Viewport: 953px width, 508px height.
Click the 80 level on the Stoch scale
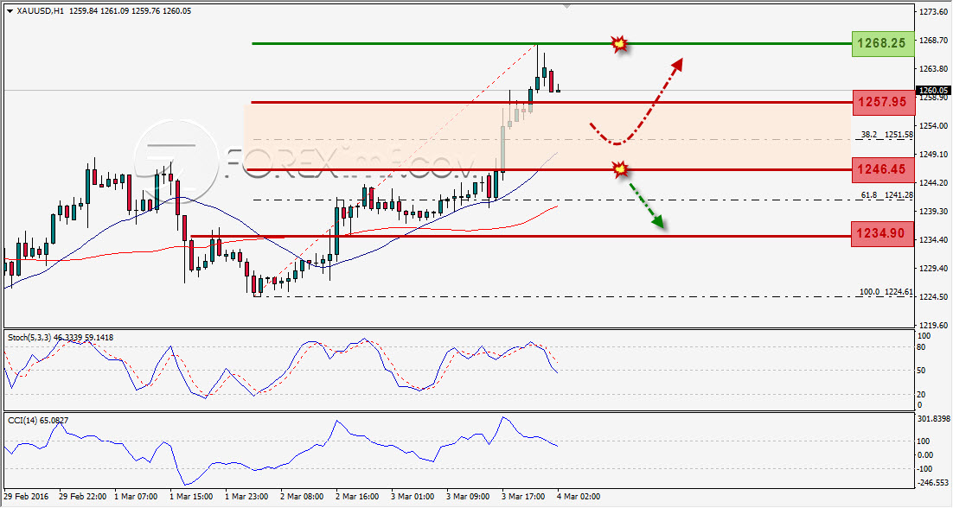click(922, 347)
